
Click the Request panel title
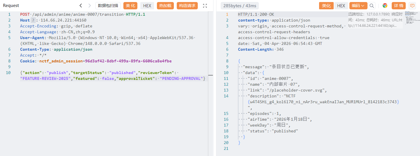click(x=11, y=6)
